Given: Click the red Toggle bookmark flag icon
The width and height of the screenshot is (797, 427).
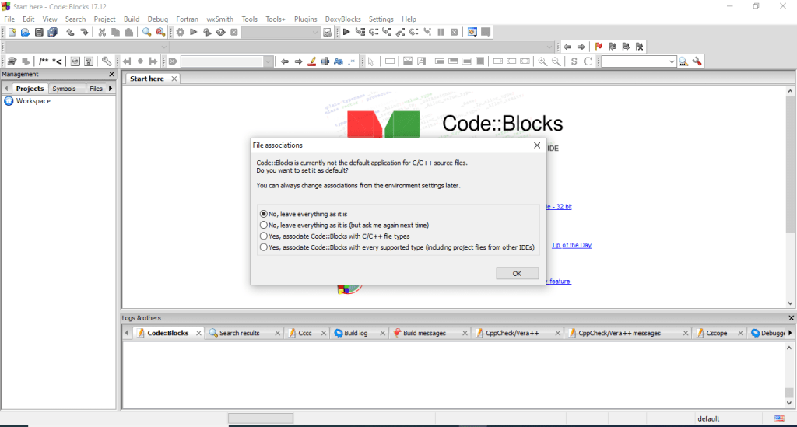Looking at the screenshot, I should [x=599, y=47].
